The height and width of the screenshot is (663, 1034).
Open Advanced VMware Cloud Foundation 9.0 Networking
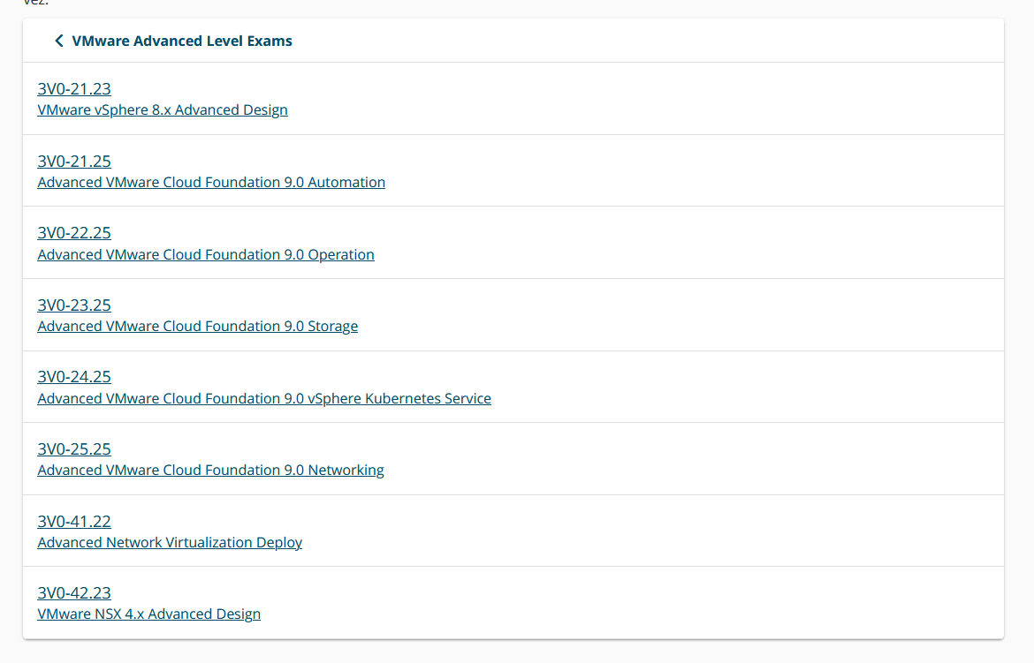pos(210,471)
